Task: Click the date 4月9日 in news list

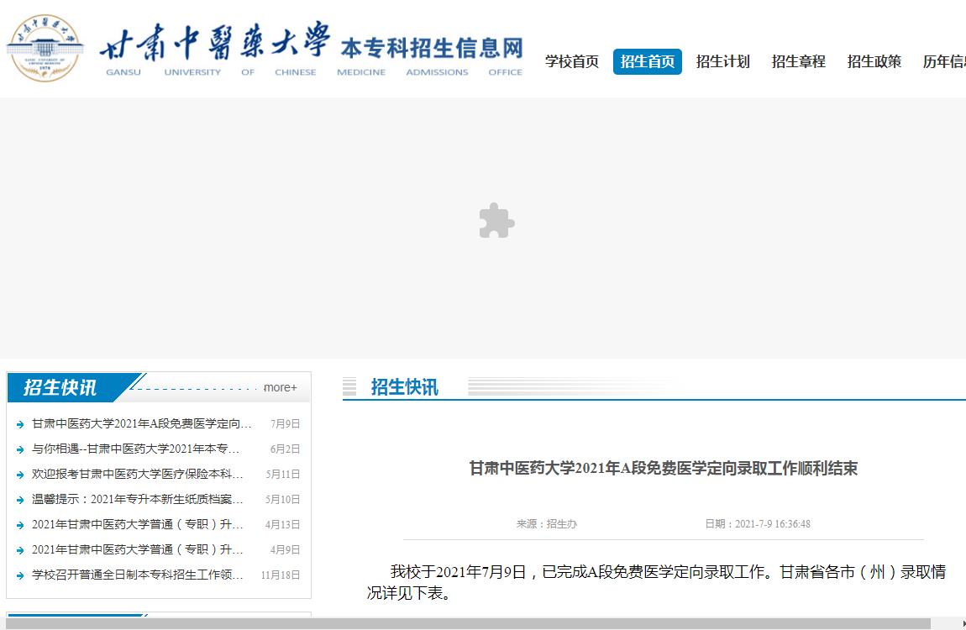Action: (286, 550)
